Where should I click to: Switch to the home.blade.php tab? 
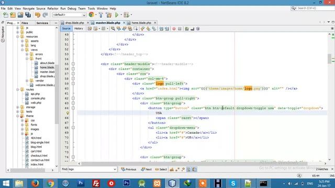point(141,22)
